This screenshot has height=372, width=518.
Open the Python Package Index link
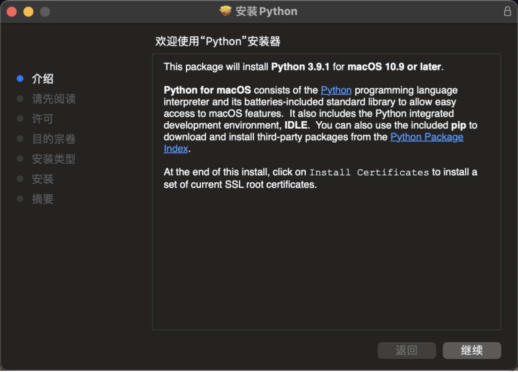point(427,137)
